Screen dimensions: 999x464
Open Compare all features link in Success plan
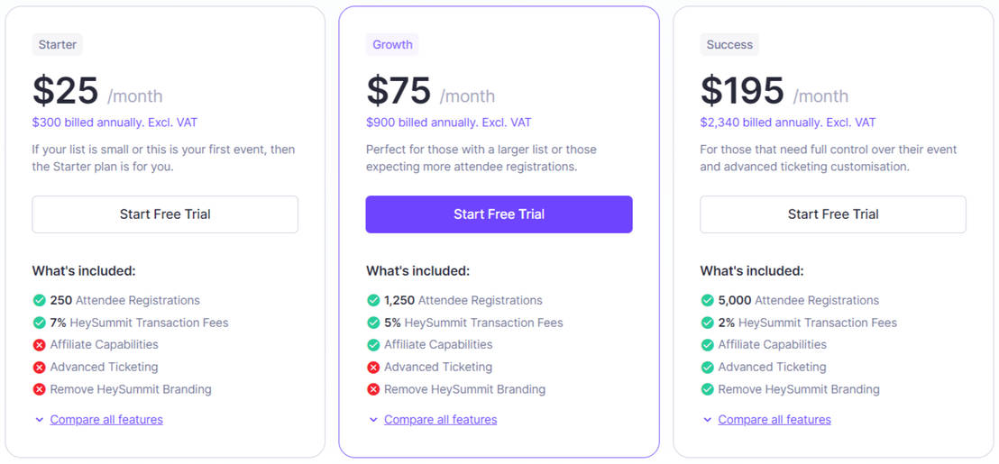click(x=774, y=420)
